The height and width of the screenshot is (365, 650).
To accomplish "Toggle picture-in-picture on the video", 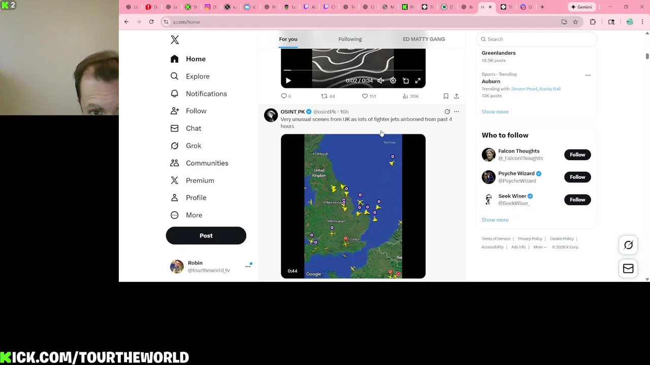I will pyautogui.click(x=406, y=81).
